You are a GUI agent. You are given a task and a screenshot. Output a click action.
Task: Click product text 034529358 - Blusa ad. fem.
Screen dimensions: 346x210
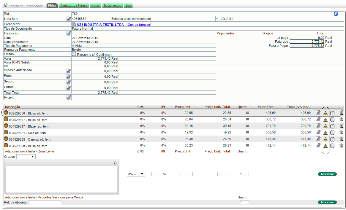tap(29, 146)
